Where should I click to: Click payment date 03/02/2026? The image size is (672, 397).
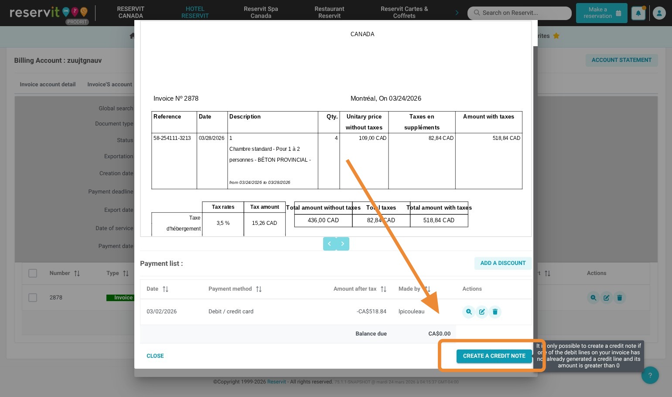(161, 312)
